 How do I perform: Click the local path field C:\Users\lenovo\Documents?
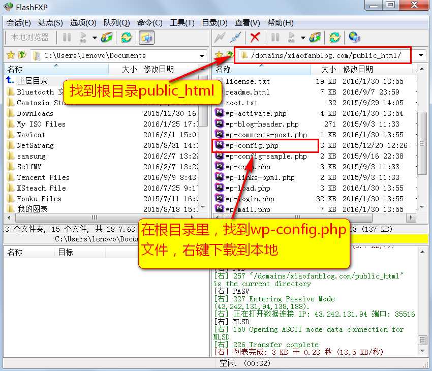[118, 55]
